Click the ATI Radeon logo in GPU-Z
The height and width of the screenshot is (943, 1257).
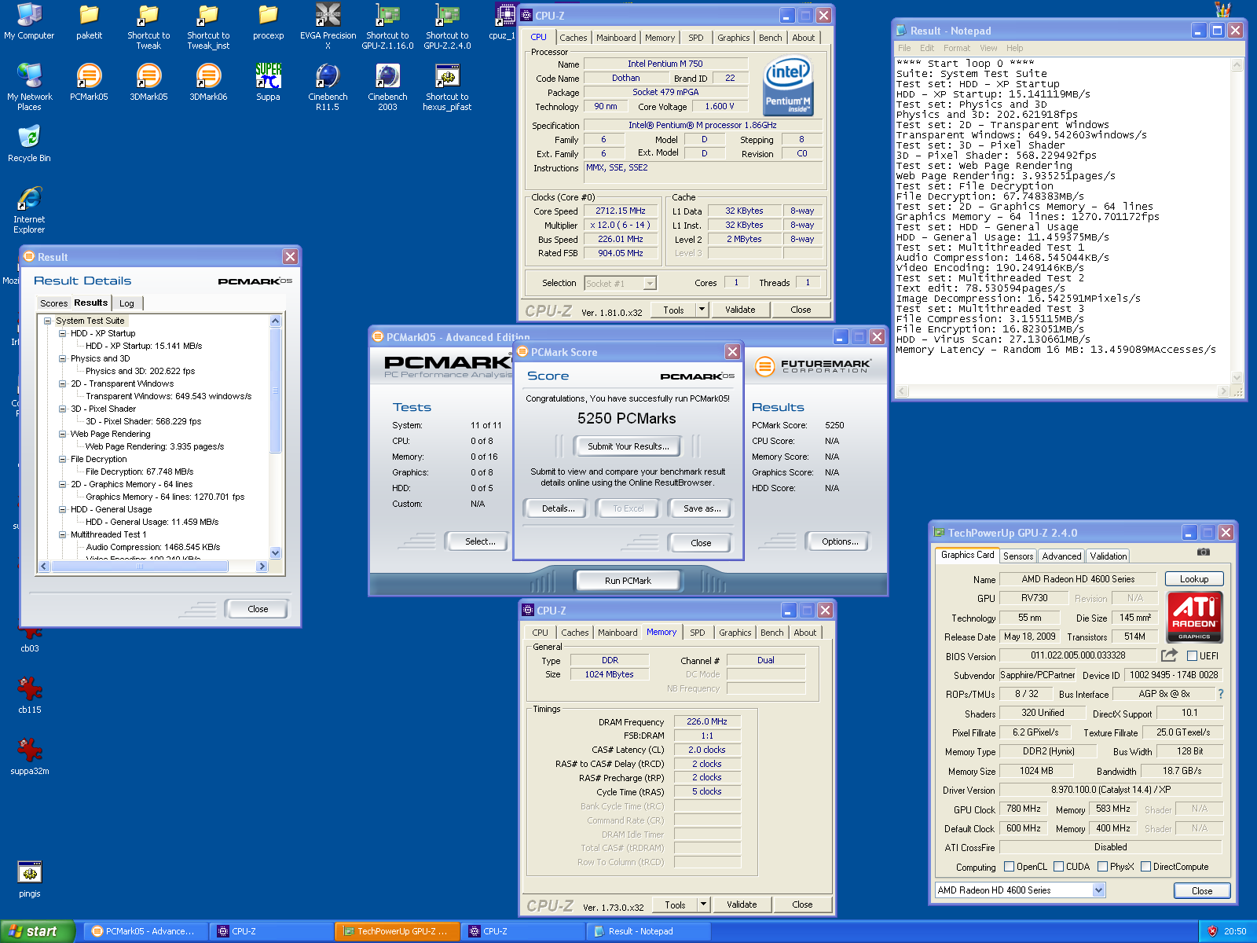1194,617
